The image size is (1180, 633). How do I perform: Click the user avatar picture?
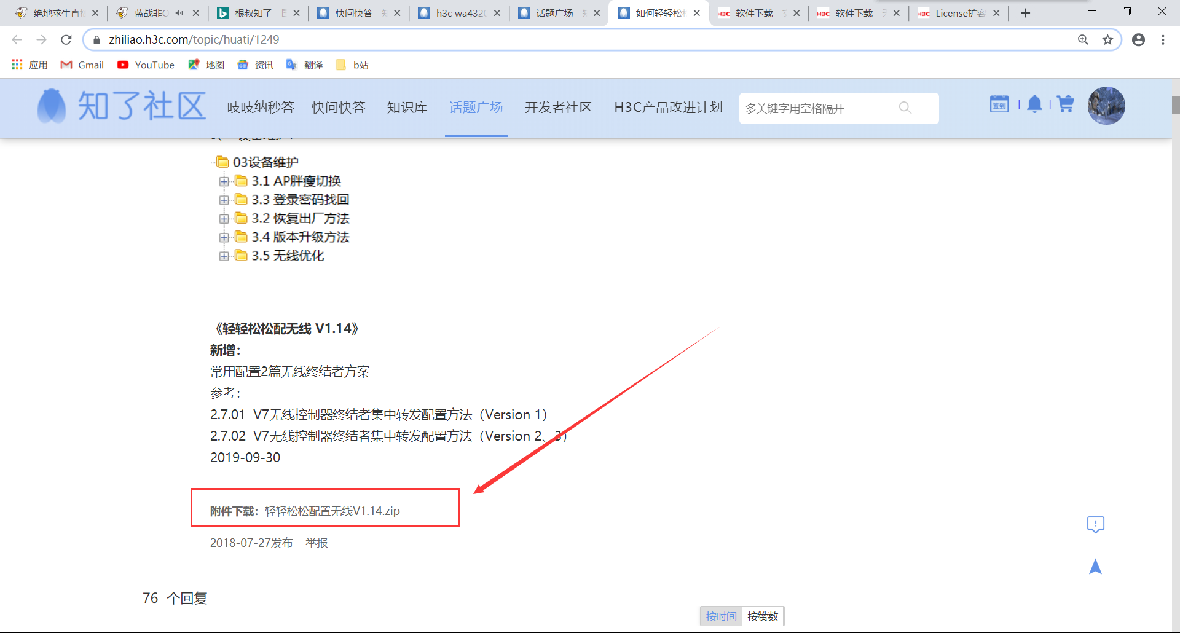click(x=1106, y=106)
